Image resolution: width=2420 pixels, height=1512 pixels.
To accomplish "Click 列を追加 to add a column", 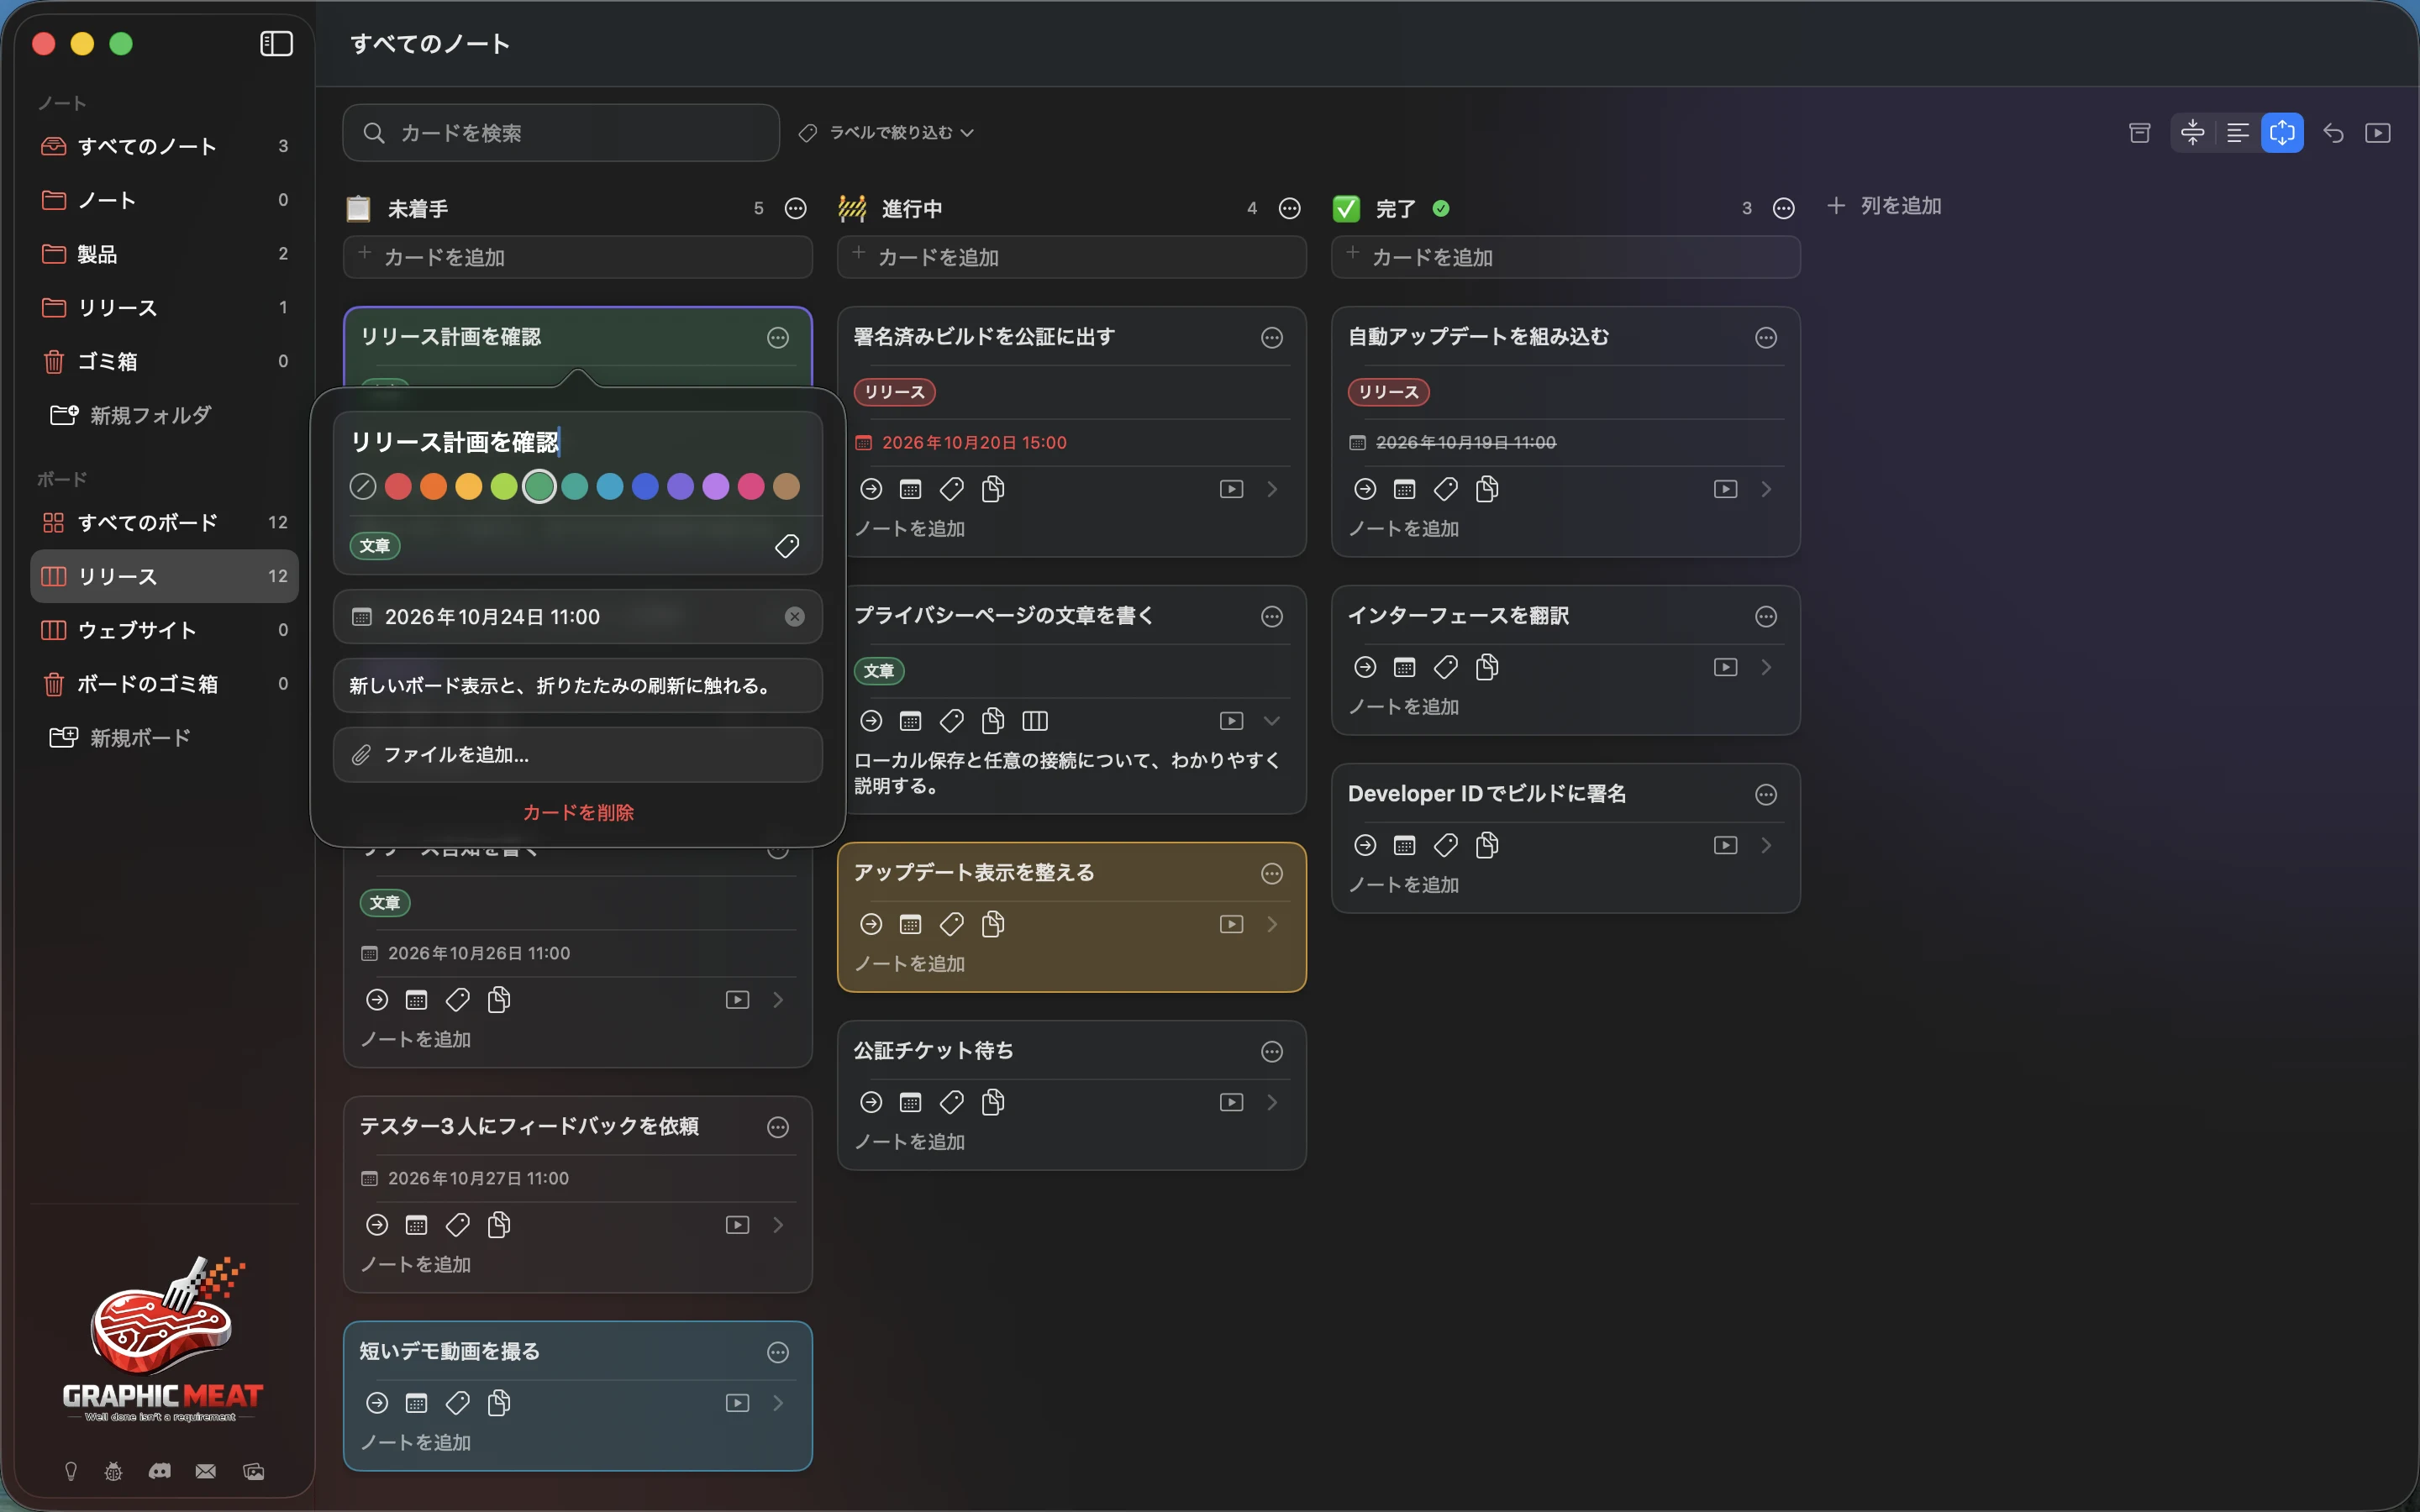I will 1884,206.
